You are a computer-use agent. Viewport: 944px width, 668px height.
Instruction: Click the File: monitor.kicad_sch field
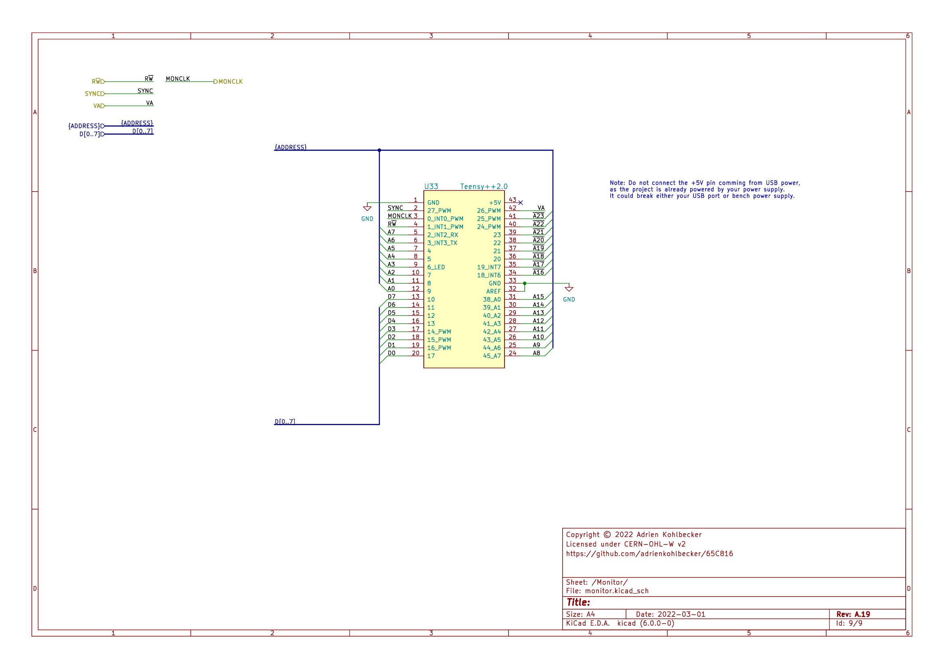(607, 591)
